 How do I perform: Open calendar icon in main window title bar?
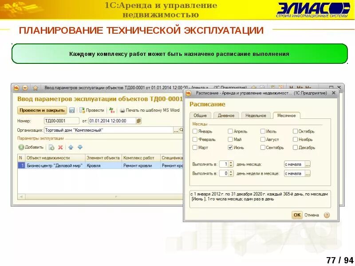tap(281, 87)
